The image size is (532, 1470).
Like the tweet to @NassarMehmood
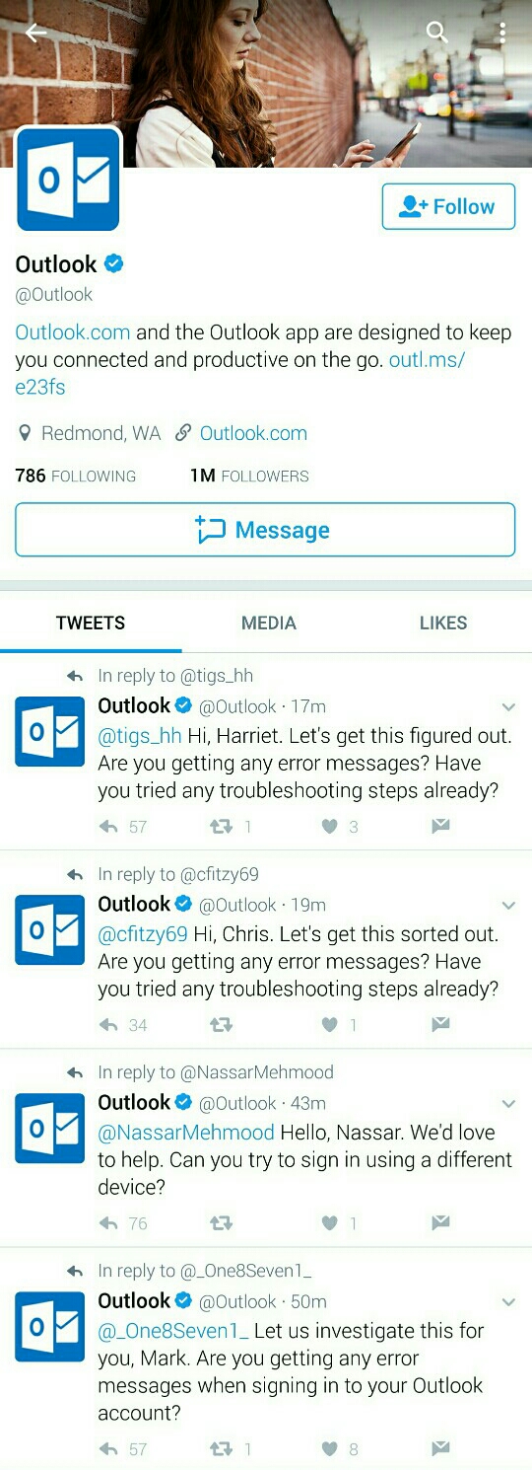[330, 1222]
